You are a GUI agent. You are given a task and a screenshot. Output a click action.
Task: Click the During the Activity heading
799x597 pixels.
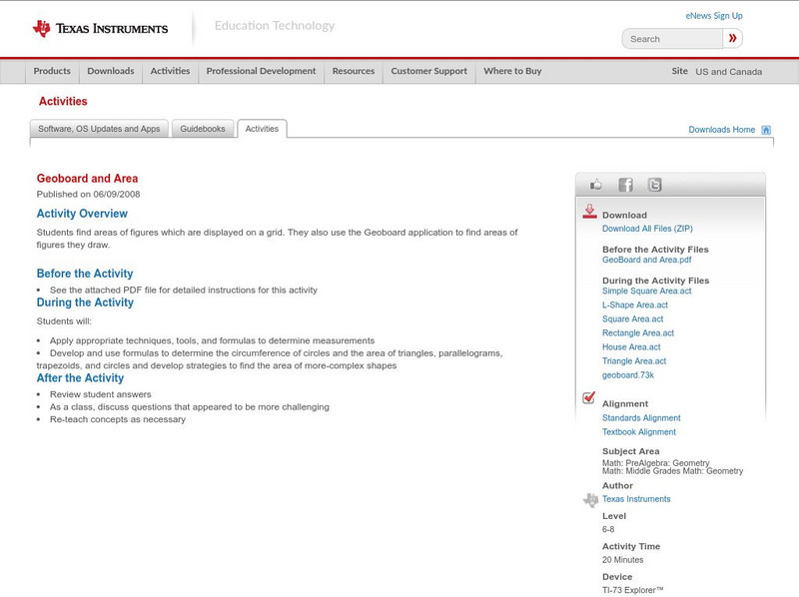pyautogui.click(x=85, y=302)
